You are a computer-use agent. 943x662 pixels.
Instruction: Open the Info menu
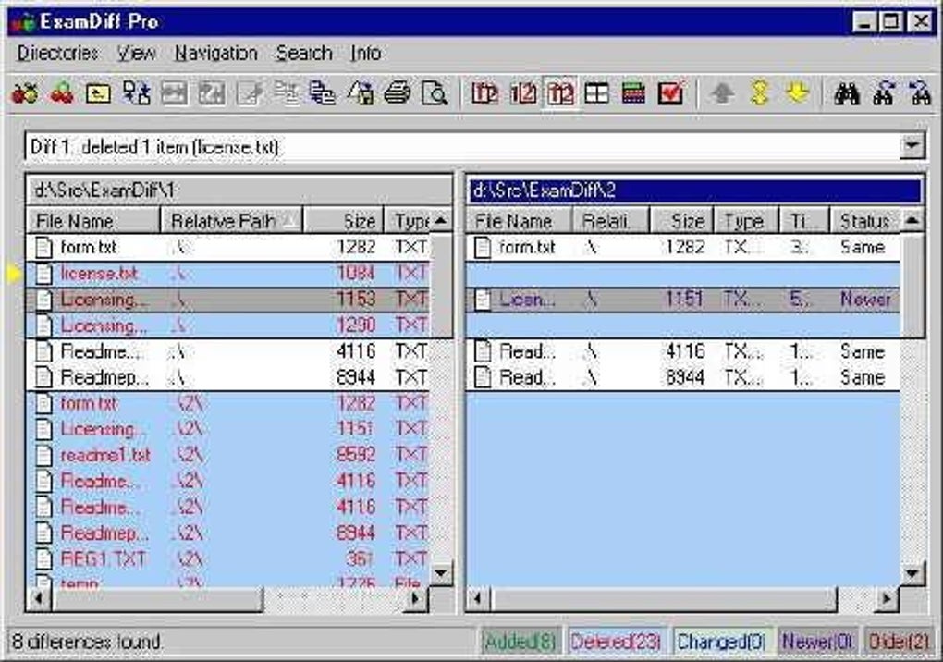[x=366, y=54]
